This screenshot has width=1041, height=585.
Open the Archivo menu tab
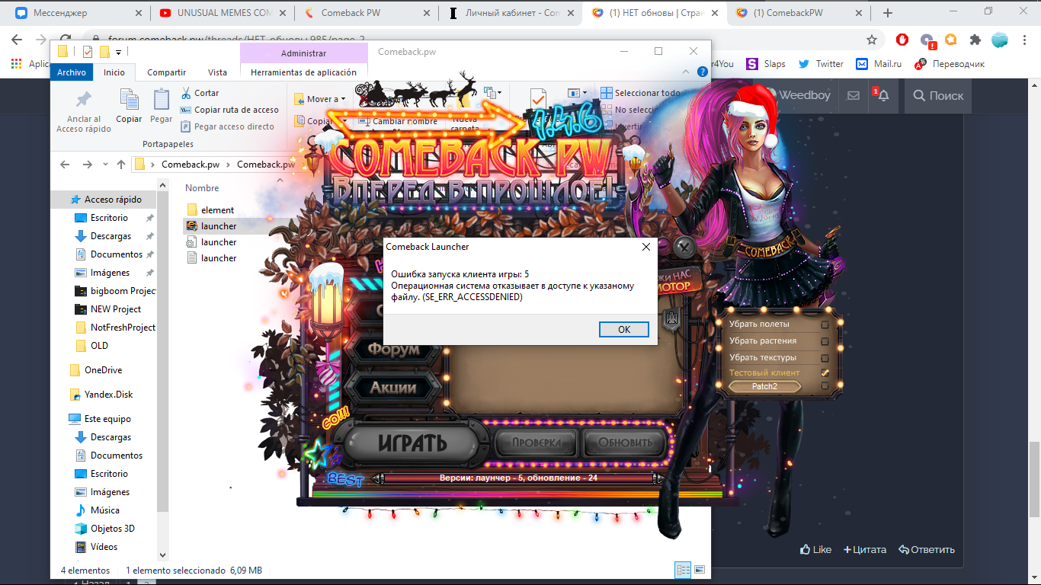[72, 72]
